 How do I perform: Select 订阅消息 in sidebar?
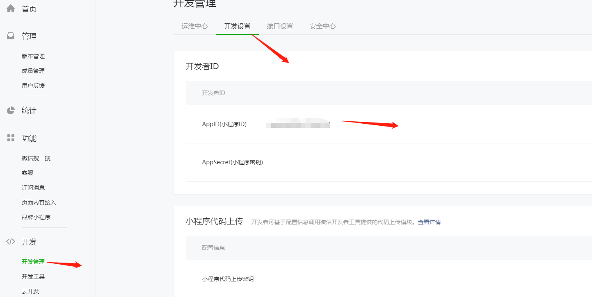33,188
